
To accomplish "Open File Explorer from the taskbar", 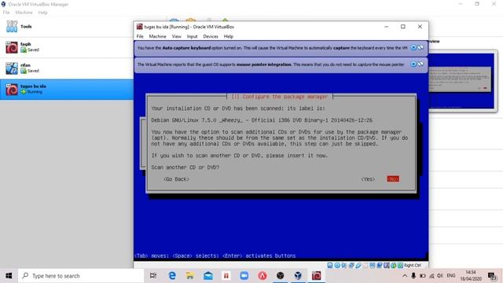I will tap(190, 276).
